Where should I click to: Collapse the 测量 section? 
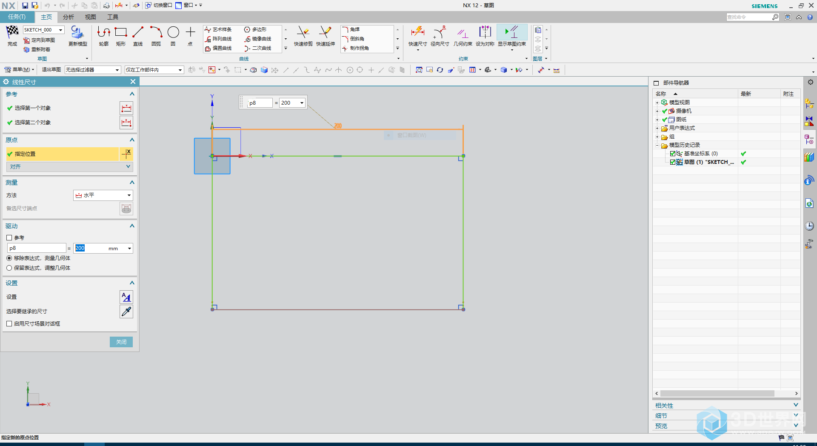(x=132, y=183)
